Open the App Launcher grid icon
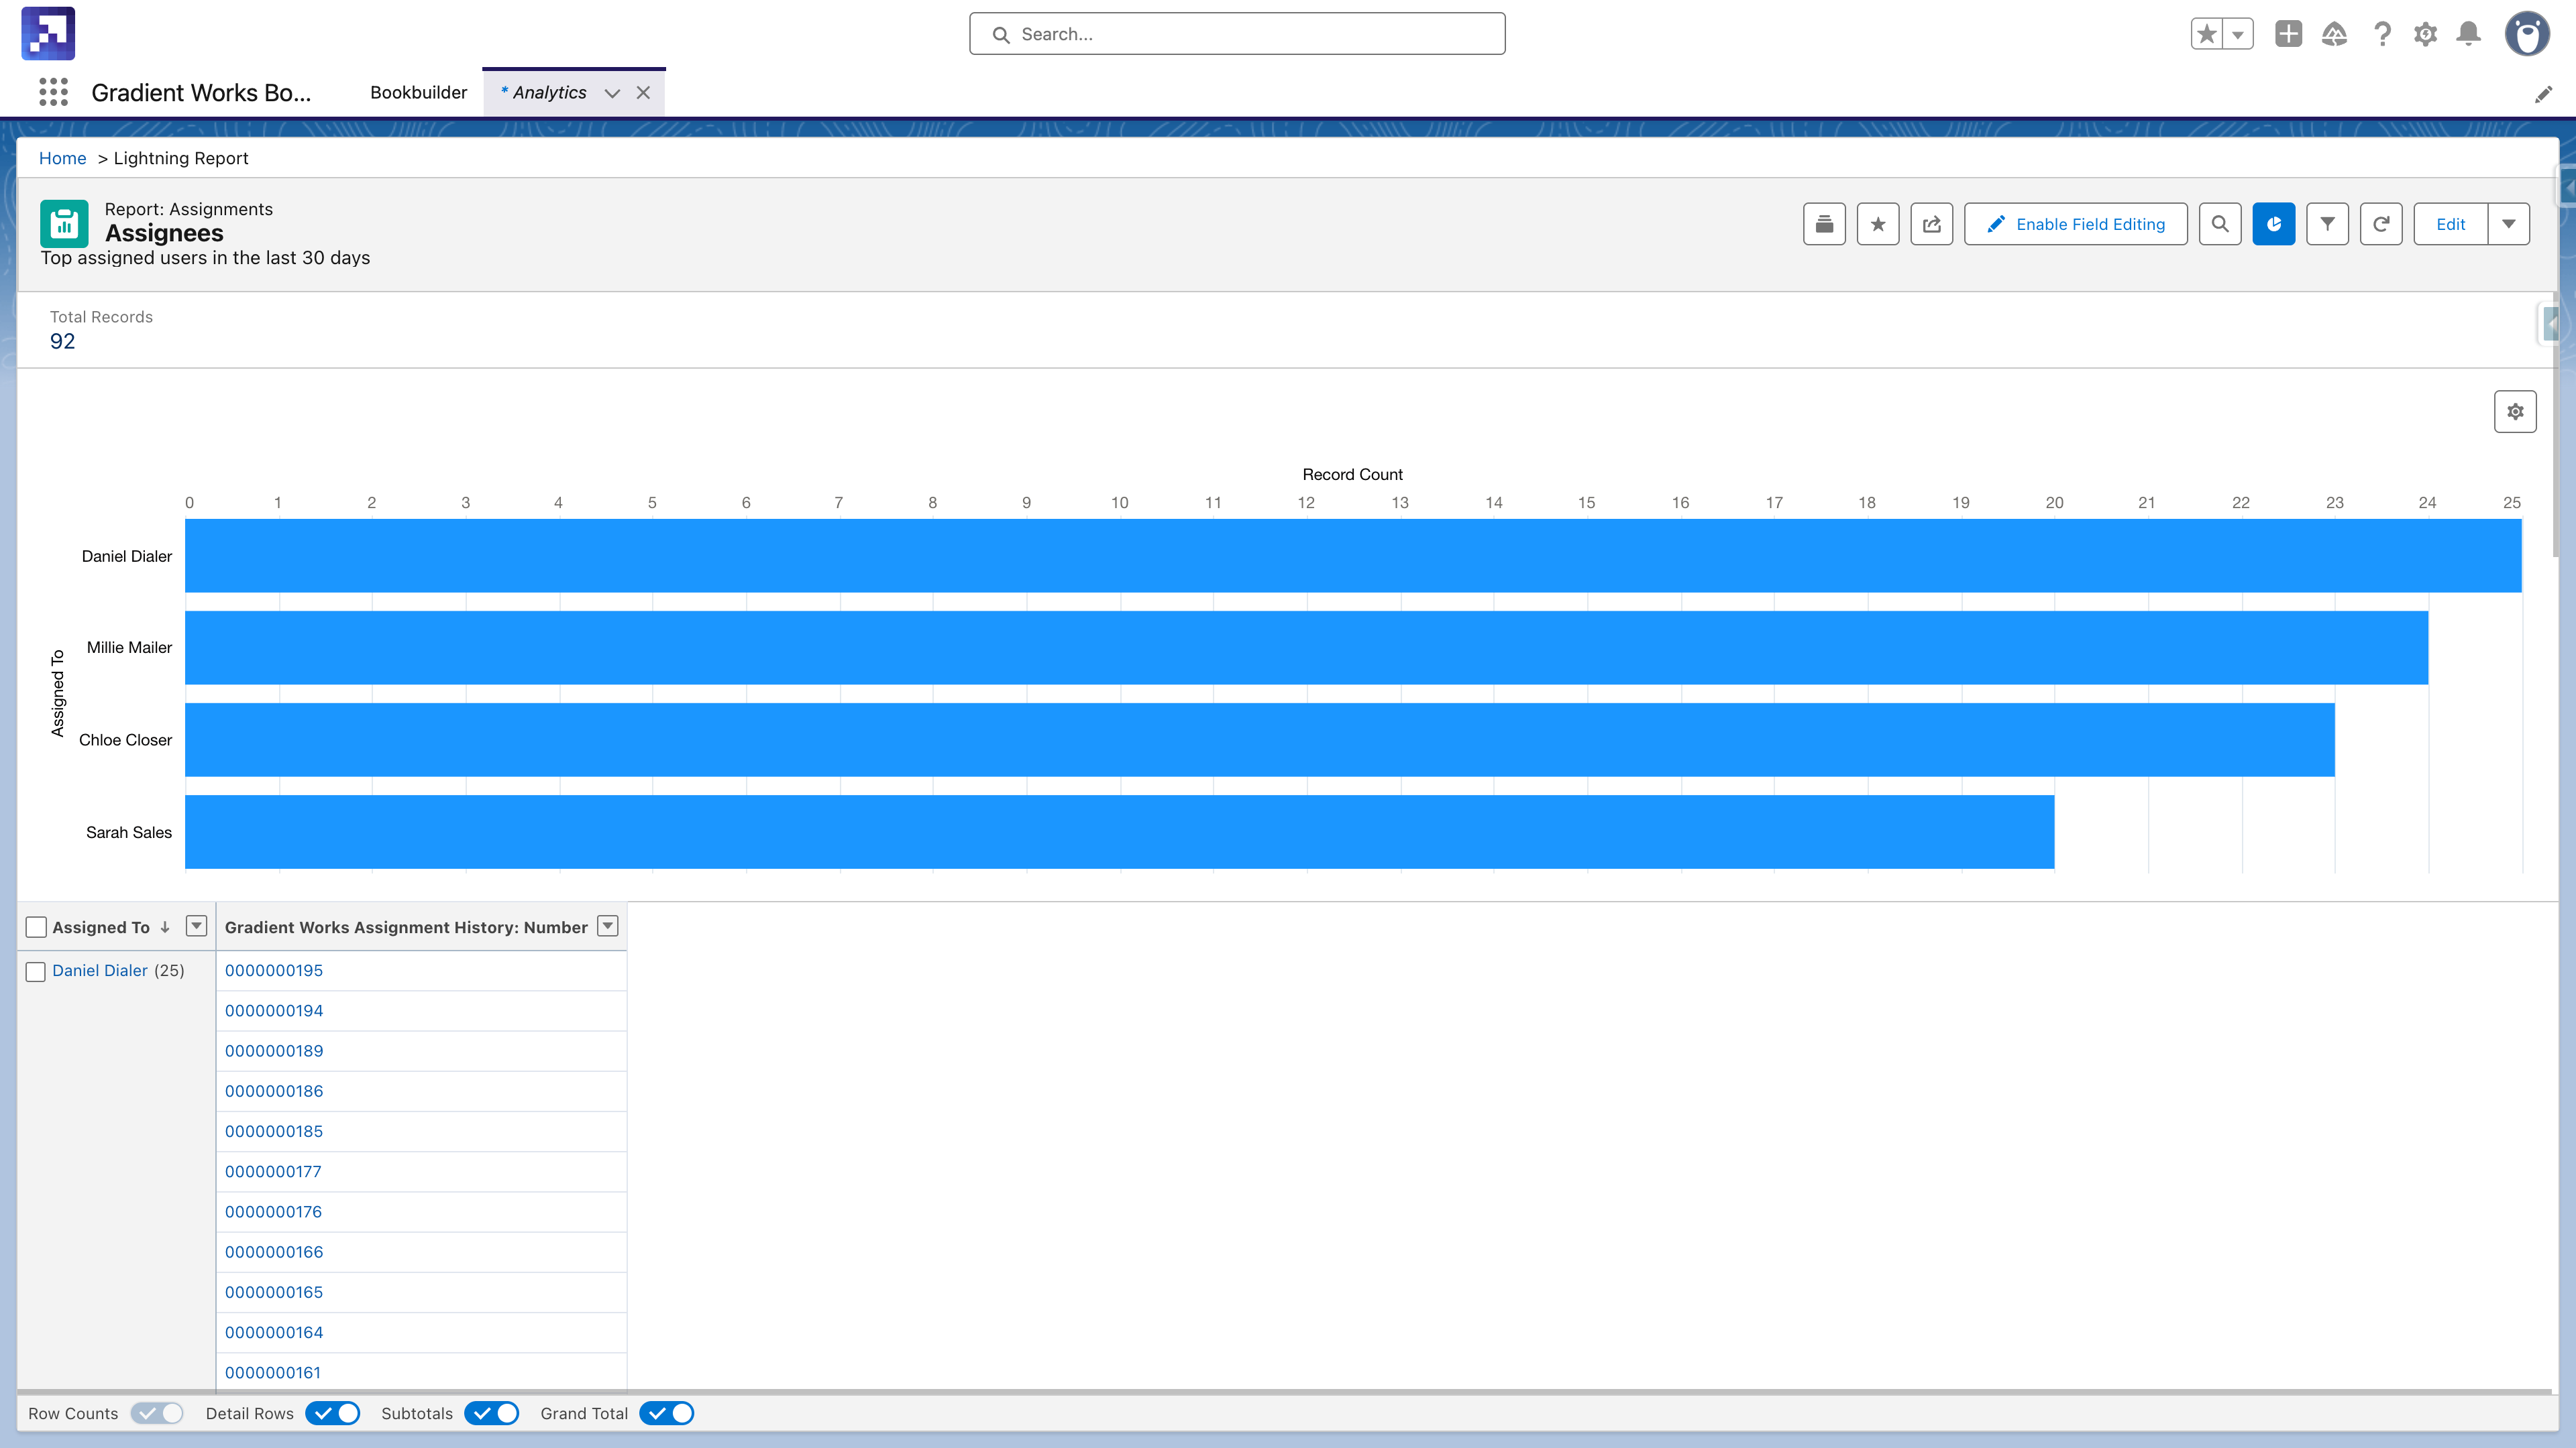Screen dimensions: 2576x1448 [x=53, y=92]
